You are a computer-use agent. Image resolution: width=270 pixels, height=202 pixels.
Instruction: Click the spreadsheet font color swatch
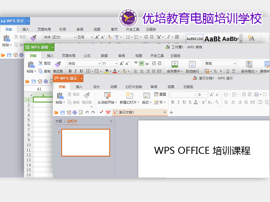pyautogui.click(x=114, y=71)
